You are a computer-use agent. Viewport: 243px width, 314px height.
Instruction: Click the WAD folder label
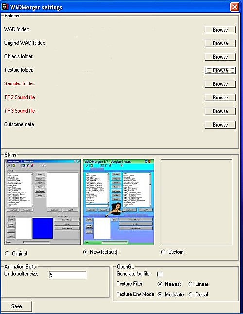[x=17, y=29]
